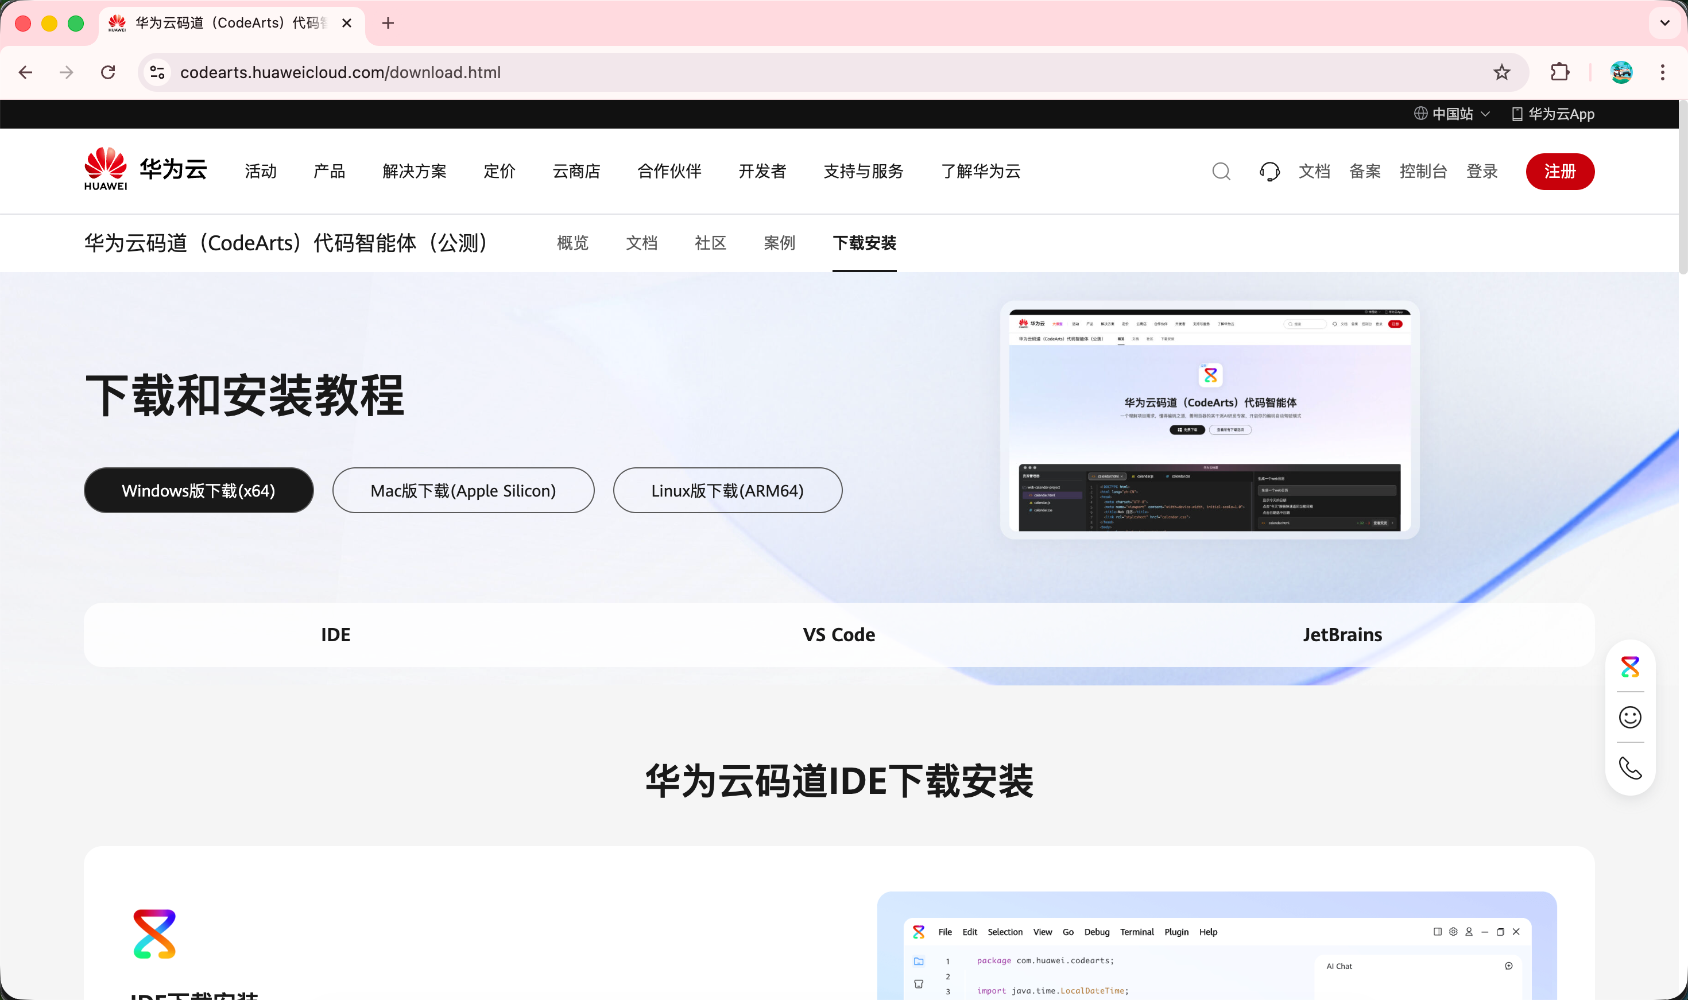Click the CodeArts logo in floating sidebar
The width and height of the screenshot is (1688, 1000).
(x=1629, y=666)
